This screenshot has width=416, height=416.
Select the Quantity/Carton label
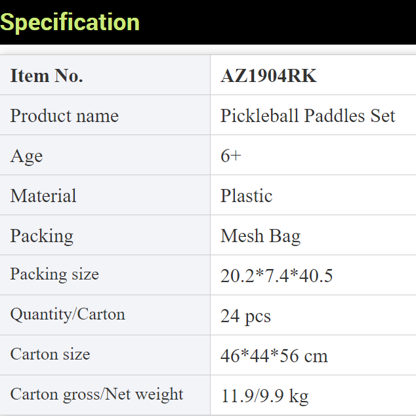pyautogui.click(x=68, y=314)
